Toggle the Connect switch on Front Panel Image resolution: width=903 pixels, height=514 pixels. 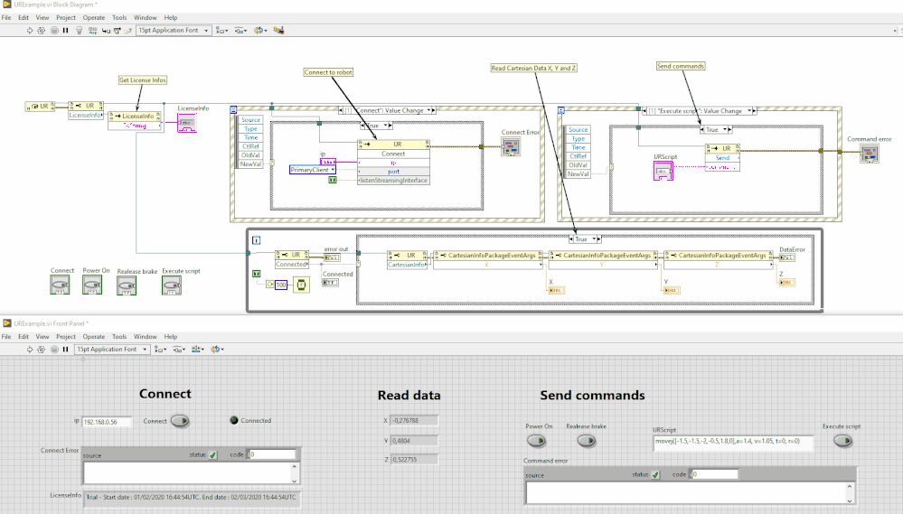pos(180,420)
